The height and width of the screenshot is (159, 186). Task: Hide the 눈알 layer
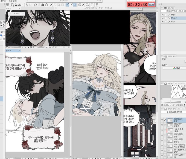162,135
